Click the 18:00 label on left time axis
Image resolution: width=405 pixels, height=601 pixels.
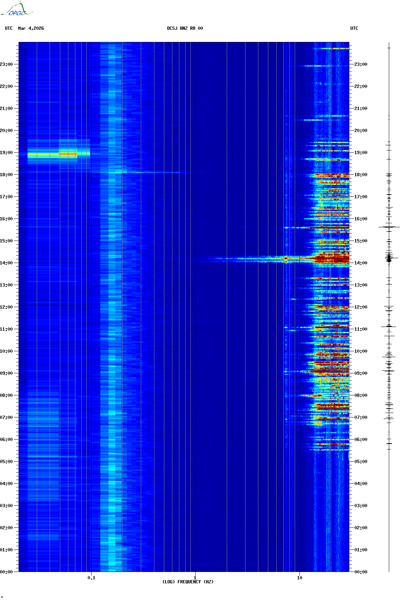point(6,175)
